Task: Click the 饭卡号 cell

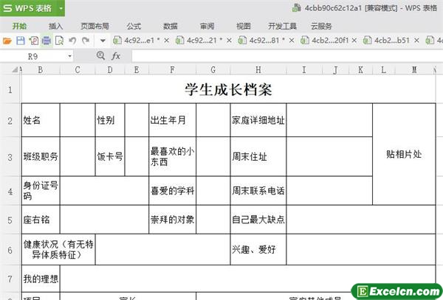Action: click(x=110, y=157)
